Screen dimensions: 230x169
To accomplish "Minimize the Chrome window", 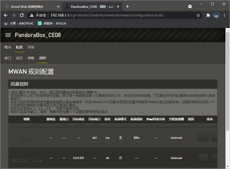I will click(201, 4).
